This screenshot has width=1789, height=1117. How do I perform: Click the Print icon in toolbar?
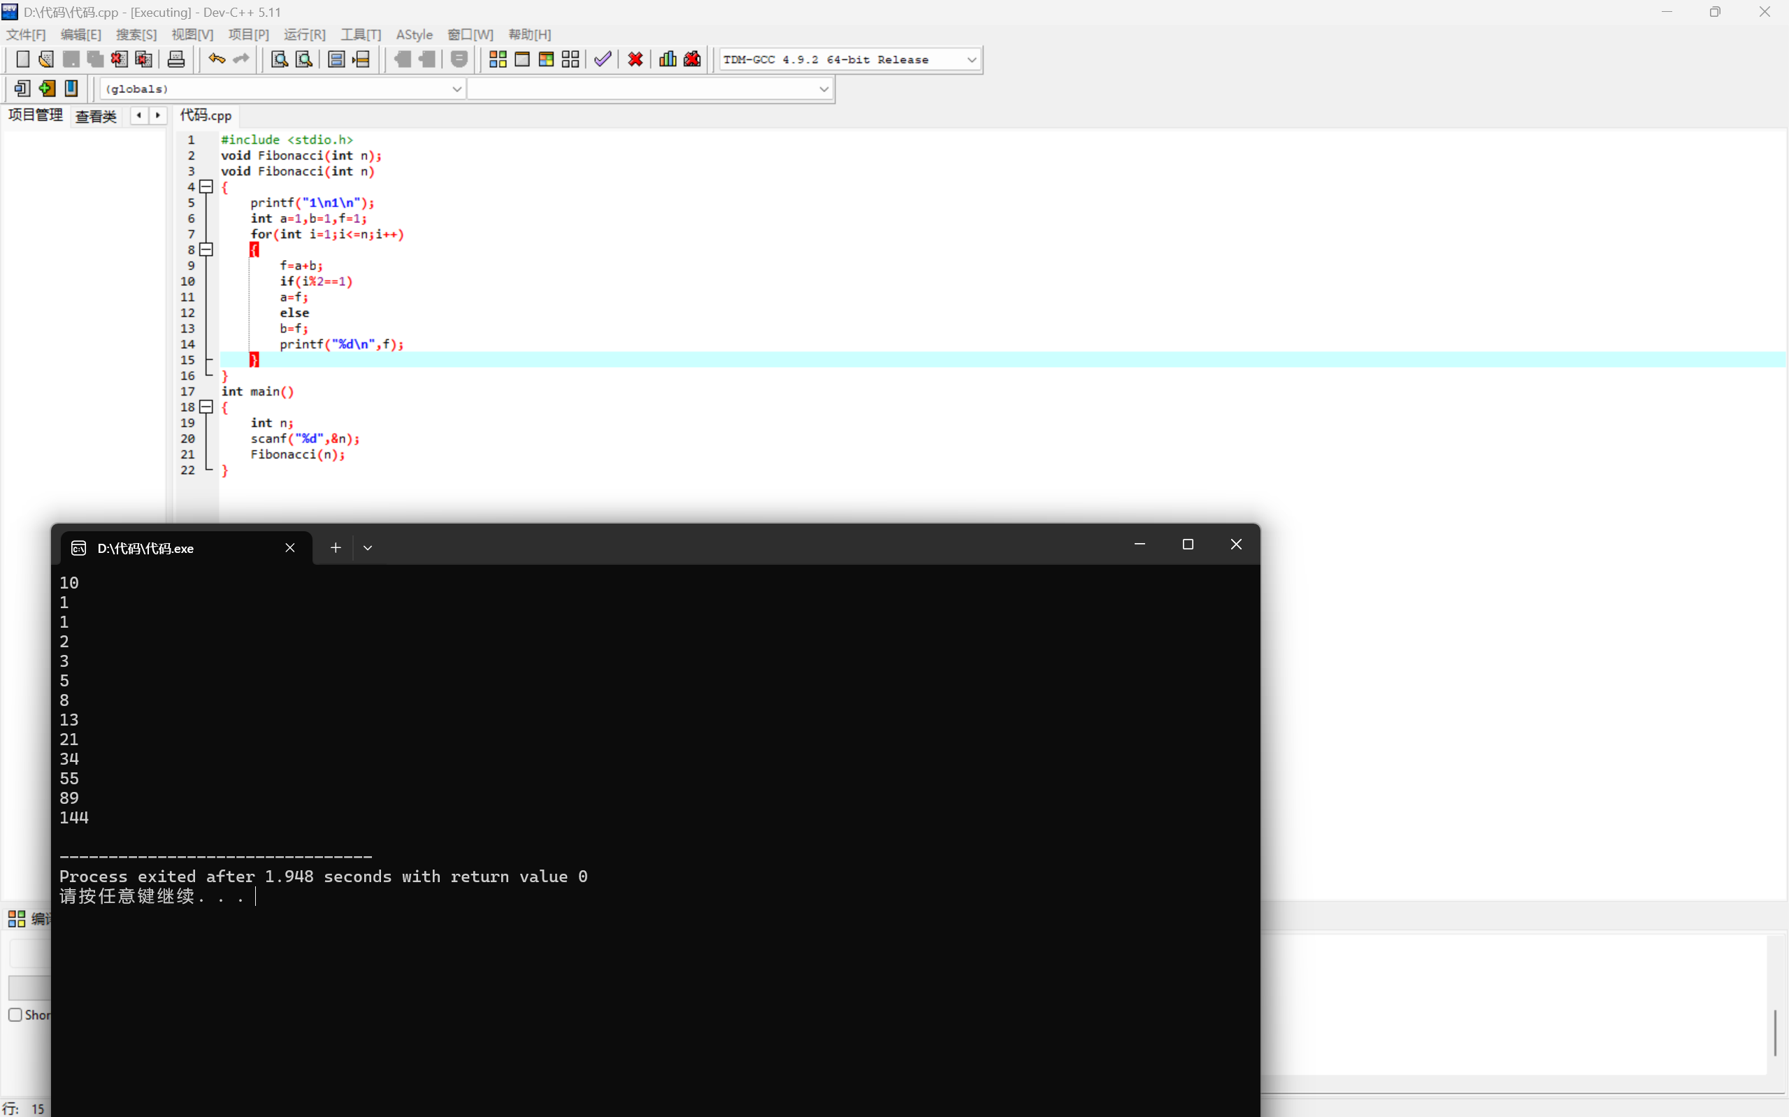click(x=175, y=59)
